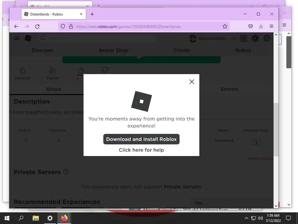The height and width of the screenshot is (224, 298).
Task: Dislike the experience with thumbs down
Action: click(105, 70)
